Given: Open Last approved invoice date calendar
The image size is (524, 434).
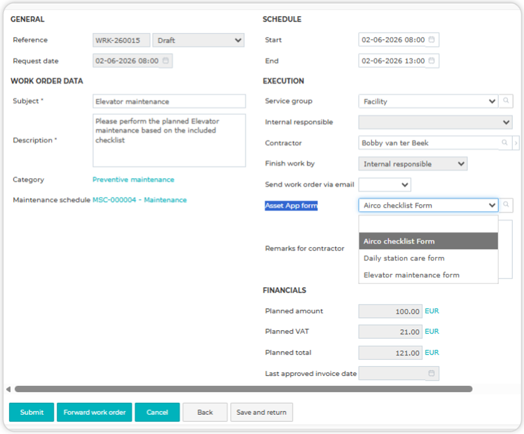Looking at the screenshot, I should coord(431,373).
